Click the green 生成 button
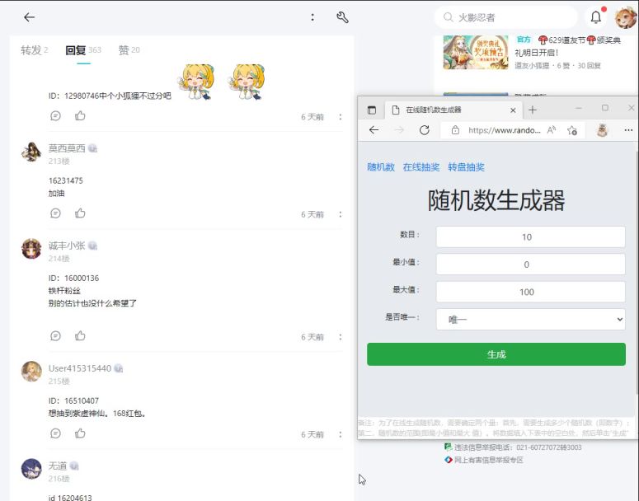 click(x=496, y=354)
